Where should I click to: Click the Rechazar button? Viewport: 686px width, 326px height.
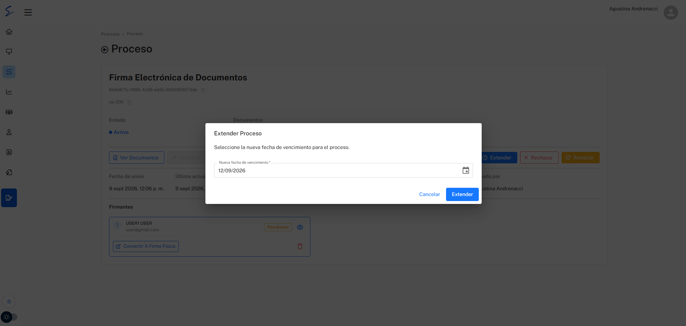(x=539, y=158)
